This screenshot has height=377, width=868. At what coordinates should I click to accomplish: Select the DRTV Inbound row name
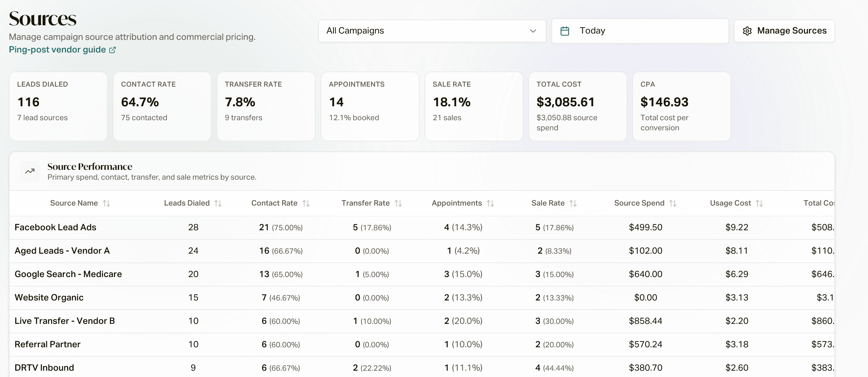pyautogui.click(x=44, y=368)
